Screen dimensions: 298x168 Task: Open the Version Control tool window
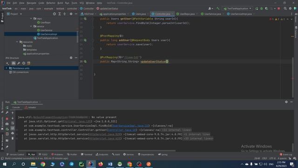pos(15,154)
